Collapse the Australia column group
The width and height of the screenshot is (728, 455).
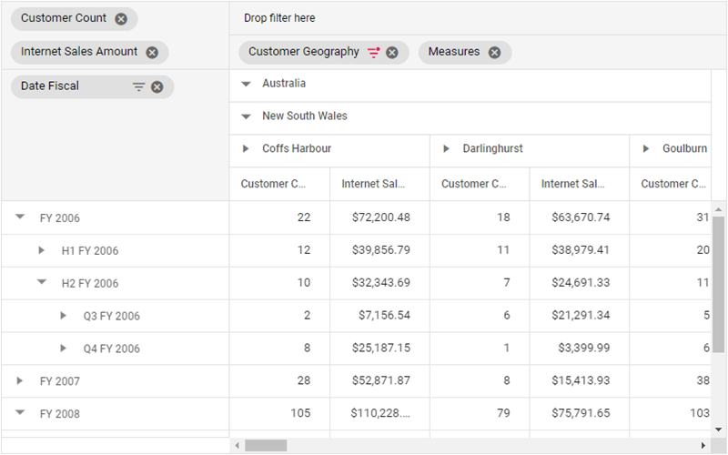point(246,84)
